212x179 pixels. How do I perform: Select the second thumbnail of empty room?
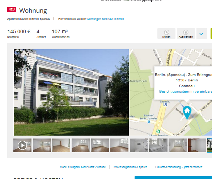[42, 145]
